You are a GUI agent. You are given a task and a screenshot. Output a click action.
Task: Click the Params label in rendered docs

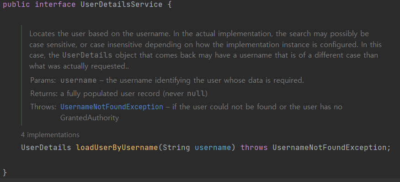click(43, 80)
